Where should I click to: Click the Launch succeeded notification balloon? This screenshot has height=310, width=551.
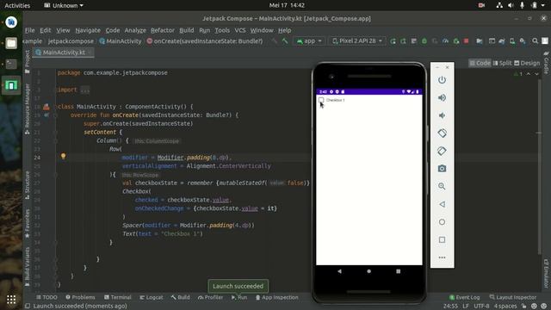coord(238,286)
